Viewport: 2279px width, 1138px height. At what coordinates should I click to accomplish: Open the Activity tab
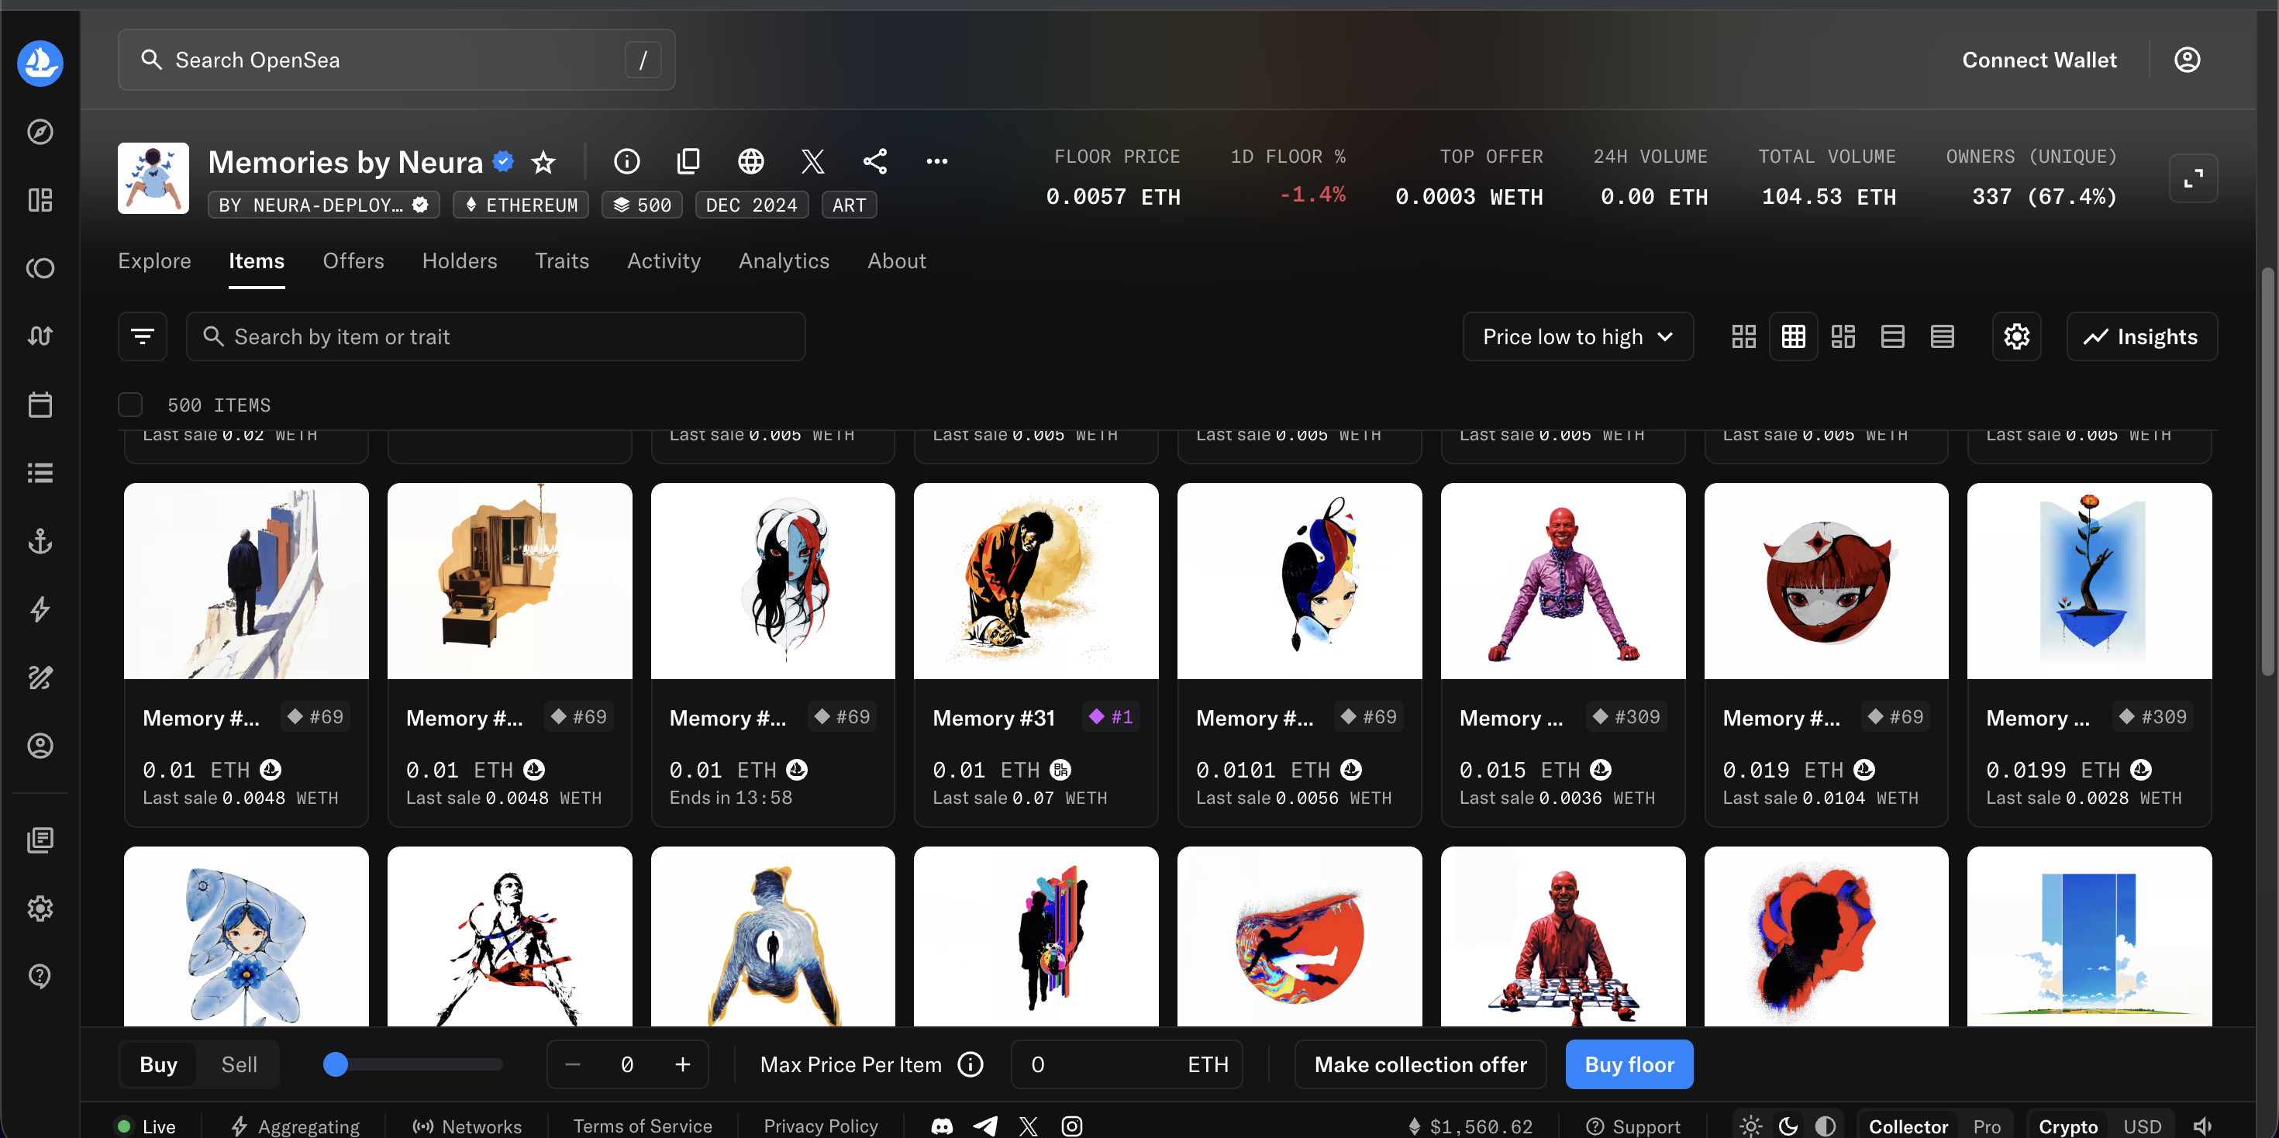click(x=664, y=261)
